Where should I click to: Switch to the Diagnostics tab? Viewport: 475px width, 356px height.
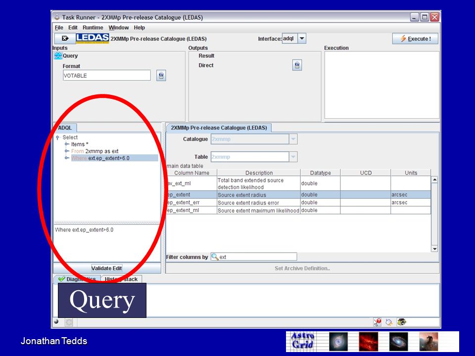[x=77, y=279]
